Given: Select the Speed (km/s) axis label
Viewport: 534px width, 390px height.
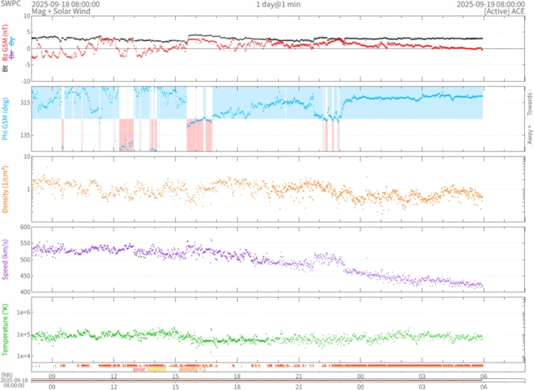Looking at the screenshot, I should [5, 259].
